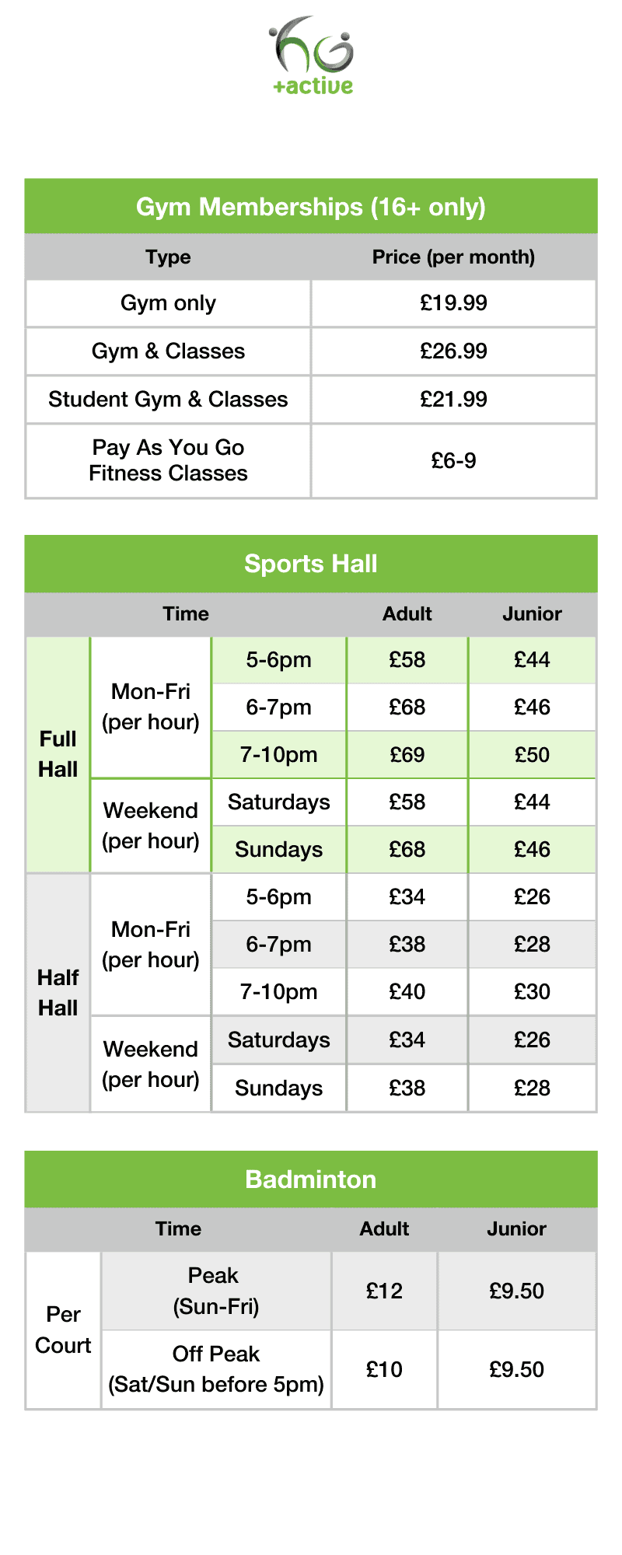The image size is (622, 1555).
Task: Select Student Gym & Classes membership
Action: point(168,400)
